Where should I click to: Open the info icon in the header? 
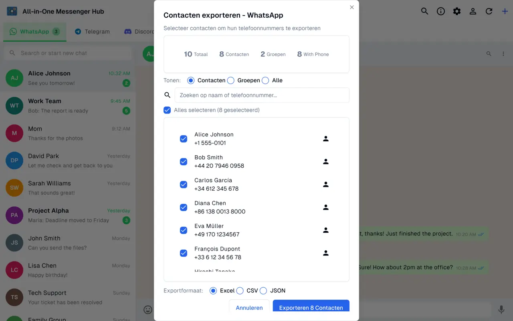point(441,11)
